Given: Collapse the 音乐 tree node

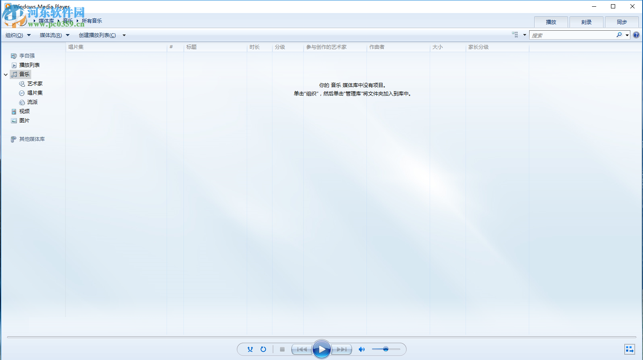Looking at the screenshot, I should pos(5,74).
